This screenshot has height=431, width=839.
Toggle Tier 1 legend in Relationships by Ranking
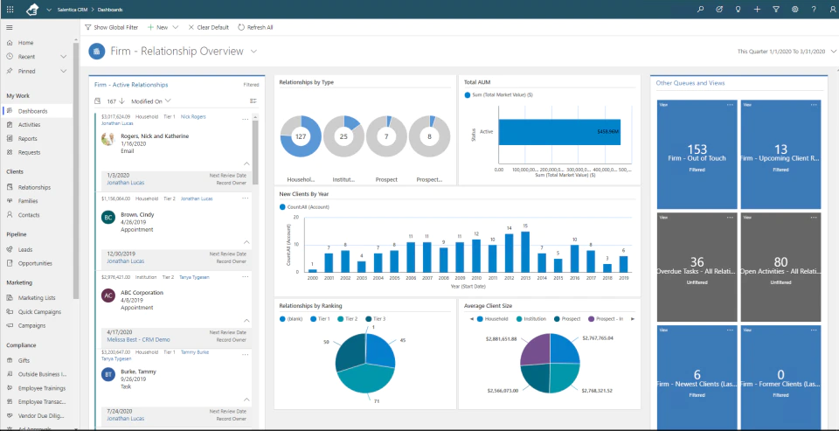tap(321, 319)
